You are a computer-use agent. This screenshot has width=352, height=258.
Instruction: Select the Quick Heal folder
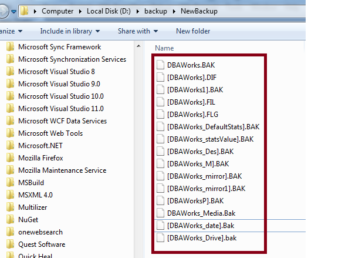[35, 255]
